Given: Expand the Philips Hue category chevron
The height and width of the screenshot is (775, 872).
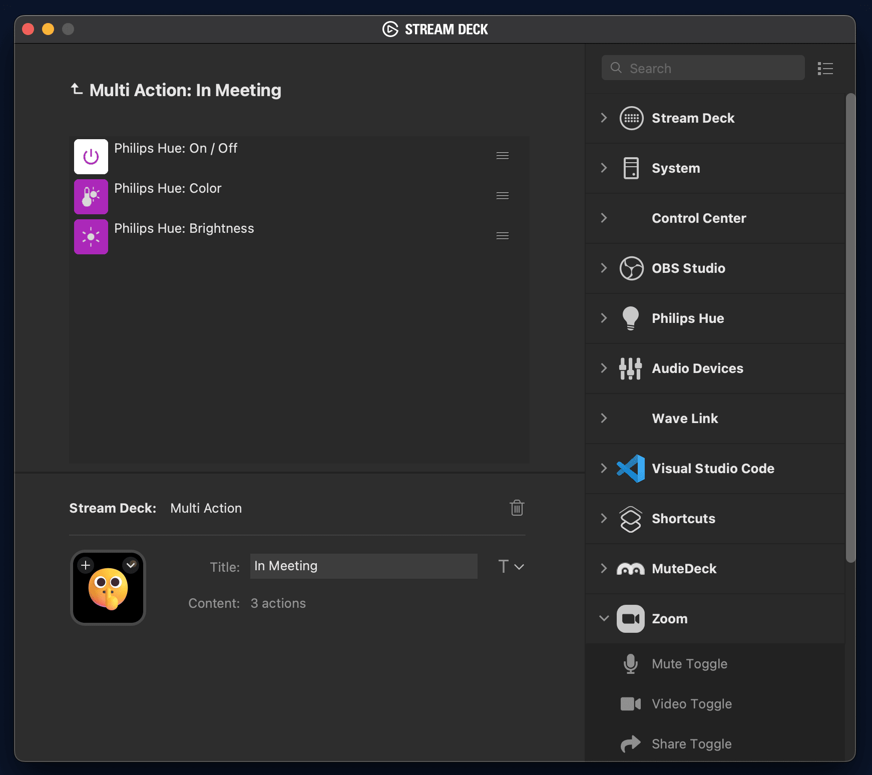Looking at the screenshot, I should 604,318.
